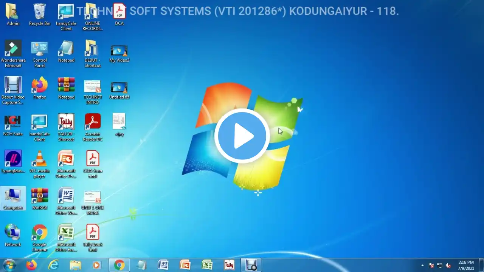This screenshot has height=272, width=484.
Task: Select the DCA PDF file
Action: click(x=119, y=14)
